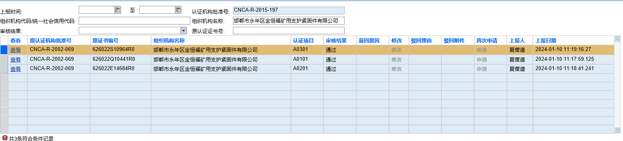
Task: Click 认证项目 cell A0101
Action: click(x=300, y=59)
